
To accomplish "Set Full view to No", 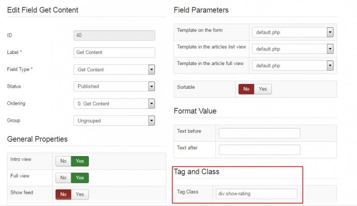I will 63,178.
